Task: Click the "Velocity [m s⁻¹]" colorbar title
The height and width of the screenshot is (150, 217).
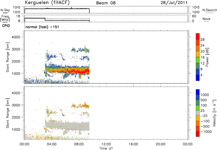Action: [214, 113]
